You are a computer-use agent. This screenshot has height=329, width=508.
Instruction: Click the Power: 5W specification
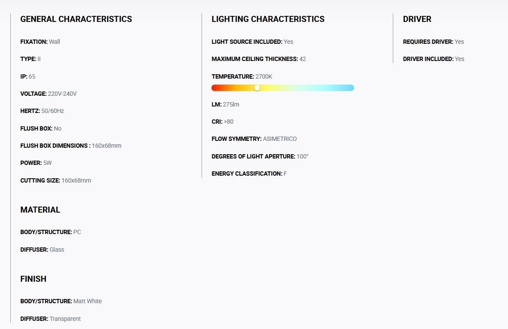(36, 163)
